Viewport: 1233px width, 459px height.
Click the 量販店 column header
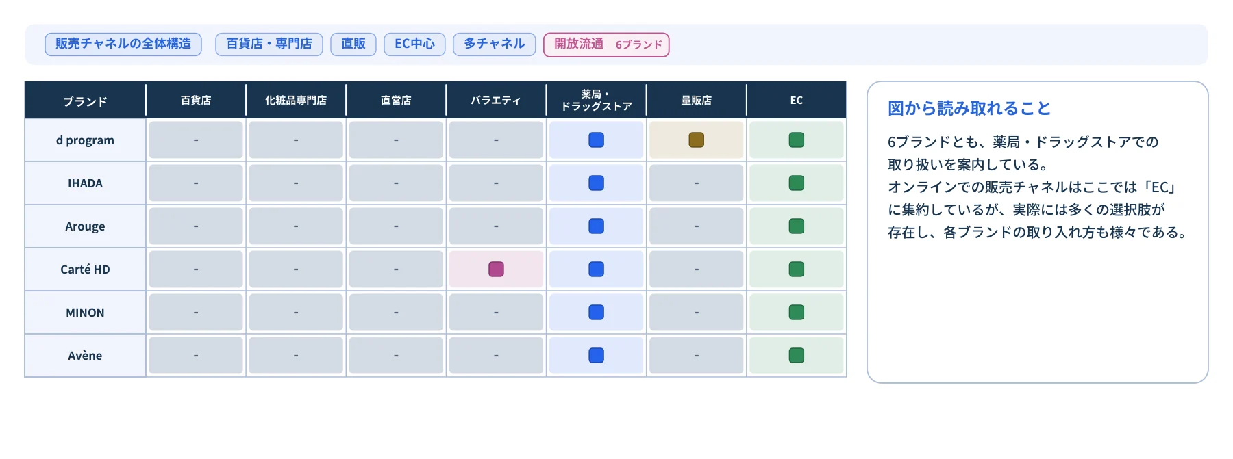point(697,101)
